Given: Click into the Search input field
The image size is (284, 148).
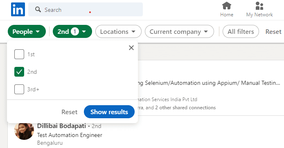Looking at the screenshot, I should click(86, 9).
